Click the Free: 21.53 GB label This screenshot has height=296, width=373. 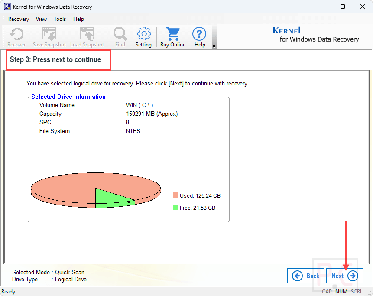[198, 208]
